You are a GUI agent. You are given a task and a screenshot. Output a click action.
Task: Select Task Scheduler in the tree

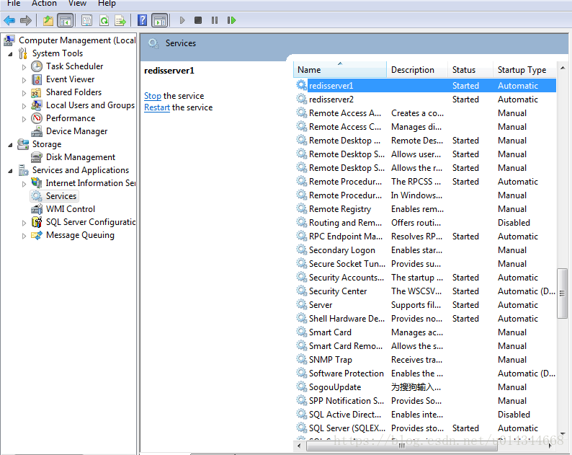74,66
